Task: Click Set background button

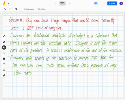Action: [29, 9]
